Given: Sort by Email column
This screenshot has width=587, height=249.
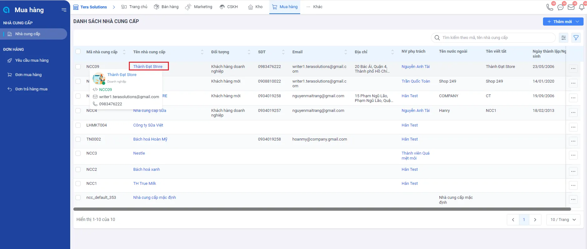Looking at the screenshot, I should pos(346,52).
